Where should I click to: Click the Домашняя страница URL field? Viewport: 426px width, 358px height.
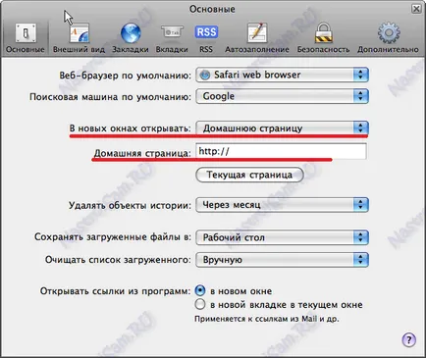point(281,151)
